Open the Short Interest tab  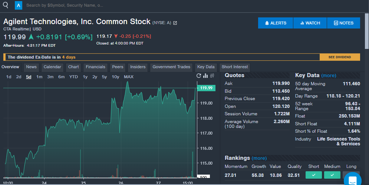pos(235,67)
